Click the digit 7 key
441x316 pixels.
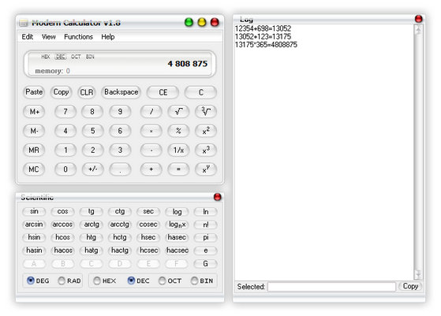(x=65, y=112)
